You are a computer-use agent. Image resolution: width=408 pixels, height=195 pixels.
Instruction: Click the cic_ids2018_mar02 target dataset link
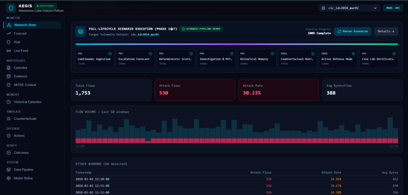click(145, 34)
